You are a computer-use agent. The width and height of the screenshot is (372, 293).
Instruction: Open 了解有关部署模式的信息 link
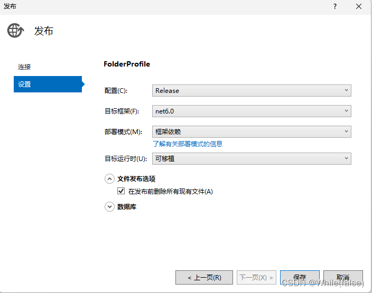click(188, 144)
